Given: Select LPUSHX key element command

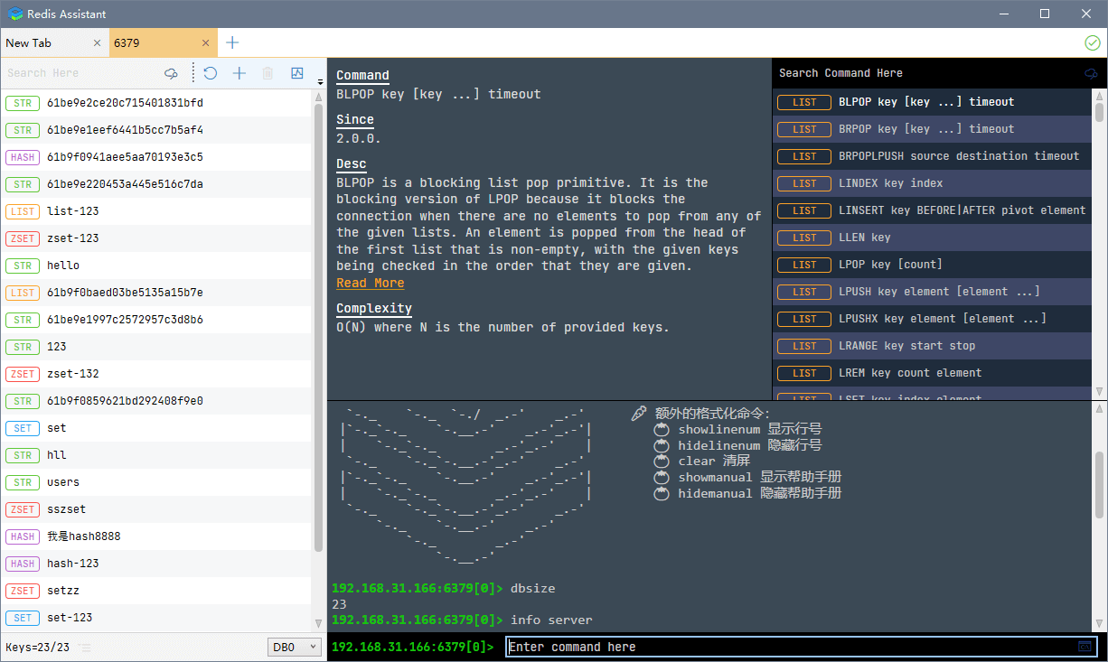Looking at the screenshot, I should 932,319.
